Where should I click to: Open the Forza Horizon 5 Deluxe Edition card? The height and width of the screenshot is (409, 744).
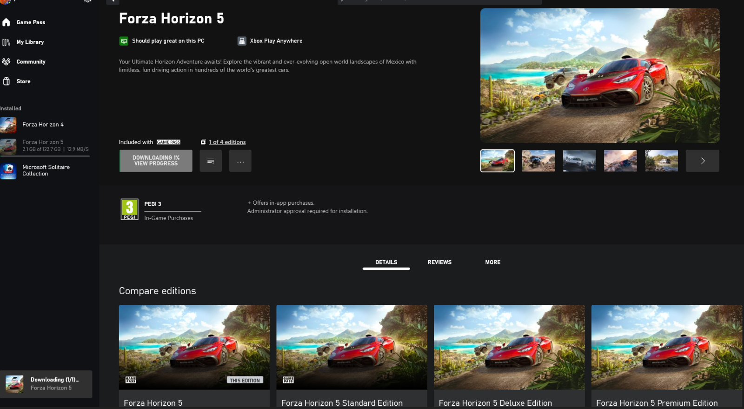pos(509,356)
